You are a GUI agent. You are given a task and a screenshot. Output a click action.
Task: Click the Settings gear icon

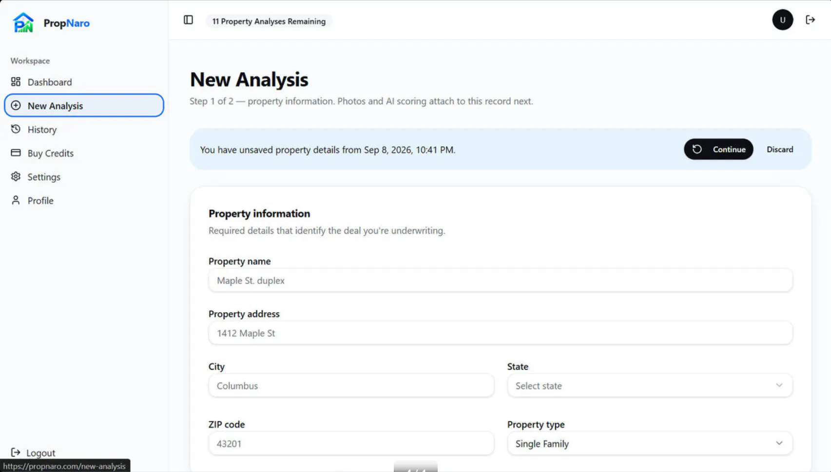[16, 176]
